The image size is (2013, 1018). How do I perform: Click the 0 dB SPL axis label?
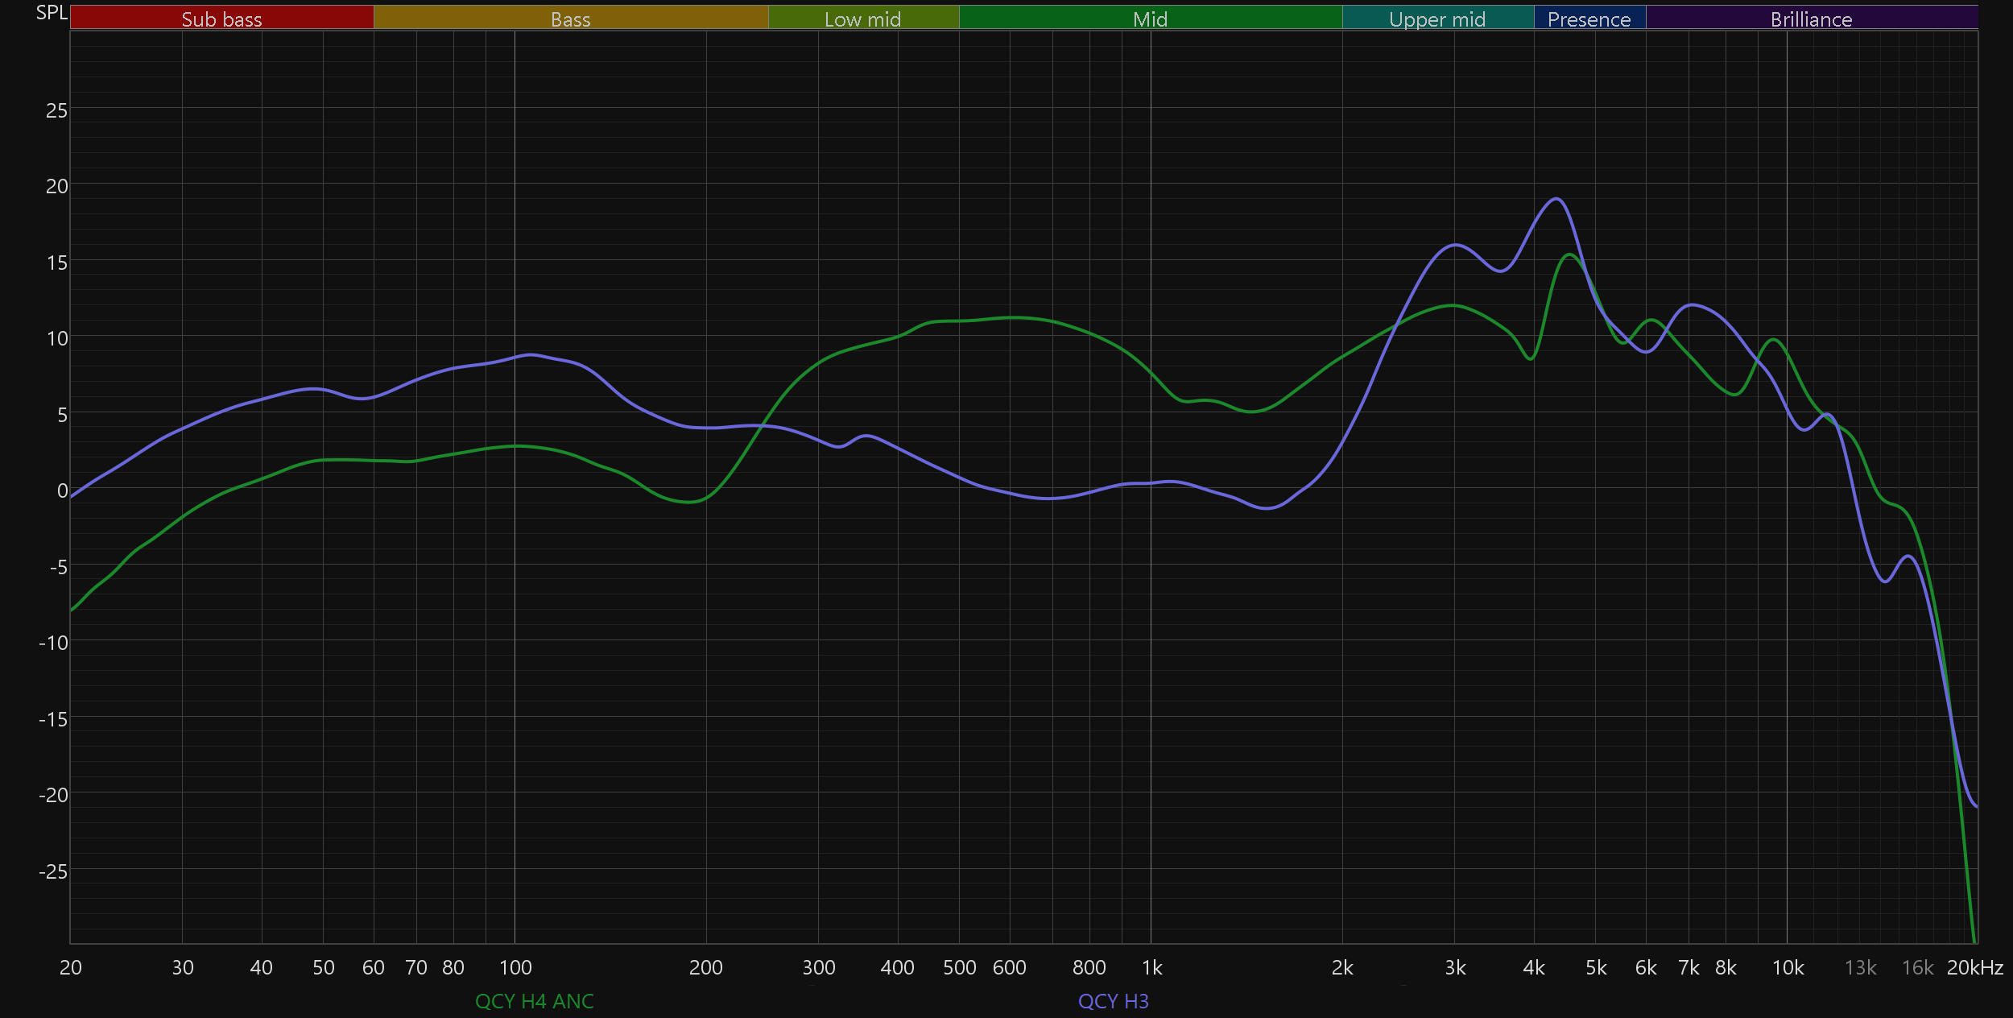pos(62,490)
